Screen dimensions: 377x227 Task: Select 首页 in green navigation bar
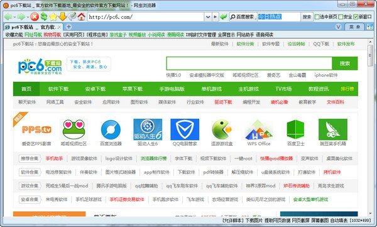26,89
